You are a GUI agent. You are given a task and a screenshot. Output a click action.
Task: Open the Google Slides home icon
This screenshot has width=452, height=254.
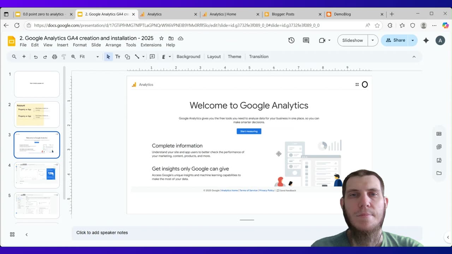click(x=12, y=41)
